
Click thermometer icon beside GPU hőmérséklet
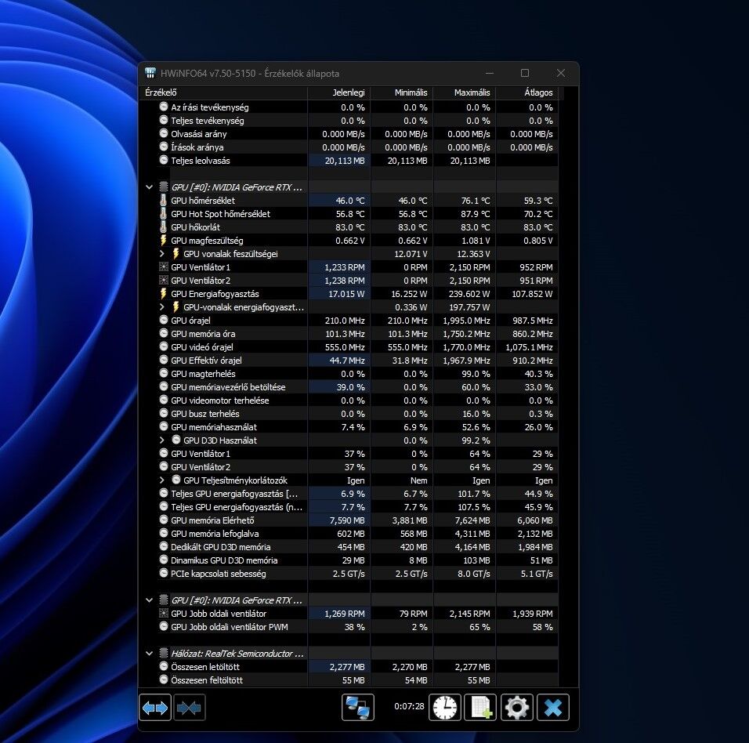(x=164, y=200)
